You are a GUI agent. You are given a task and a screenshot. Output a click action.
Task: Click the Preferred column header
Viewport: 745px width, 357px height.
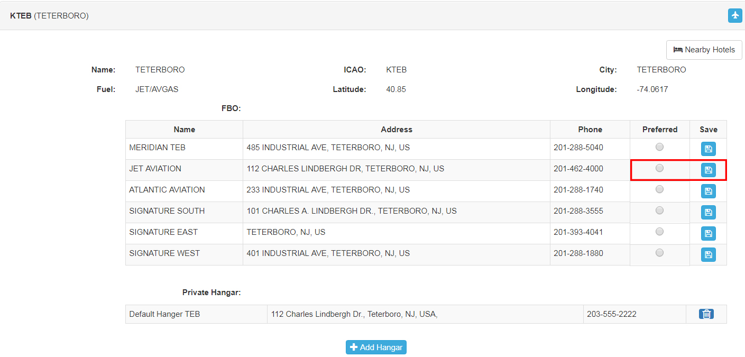pyautogui.click(x=660, y=130)
